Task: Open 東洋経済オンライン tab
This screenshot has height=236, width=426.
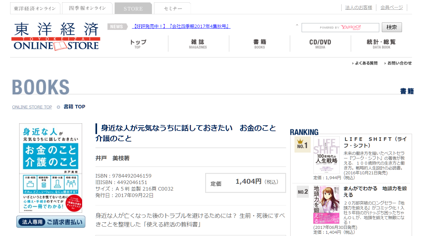Action: click(x=35, y=8)
